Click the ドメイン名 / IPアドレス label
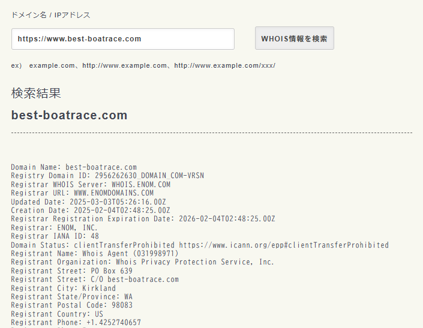This screenshot has width=423, height=328. point(51,15)
